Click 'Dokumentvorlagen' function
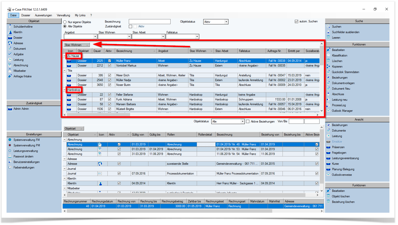This screenshot has width=398, height=225. click(343, 83)
